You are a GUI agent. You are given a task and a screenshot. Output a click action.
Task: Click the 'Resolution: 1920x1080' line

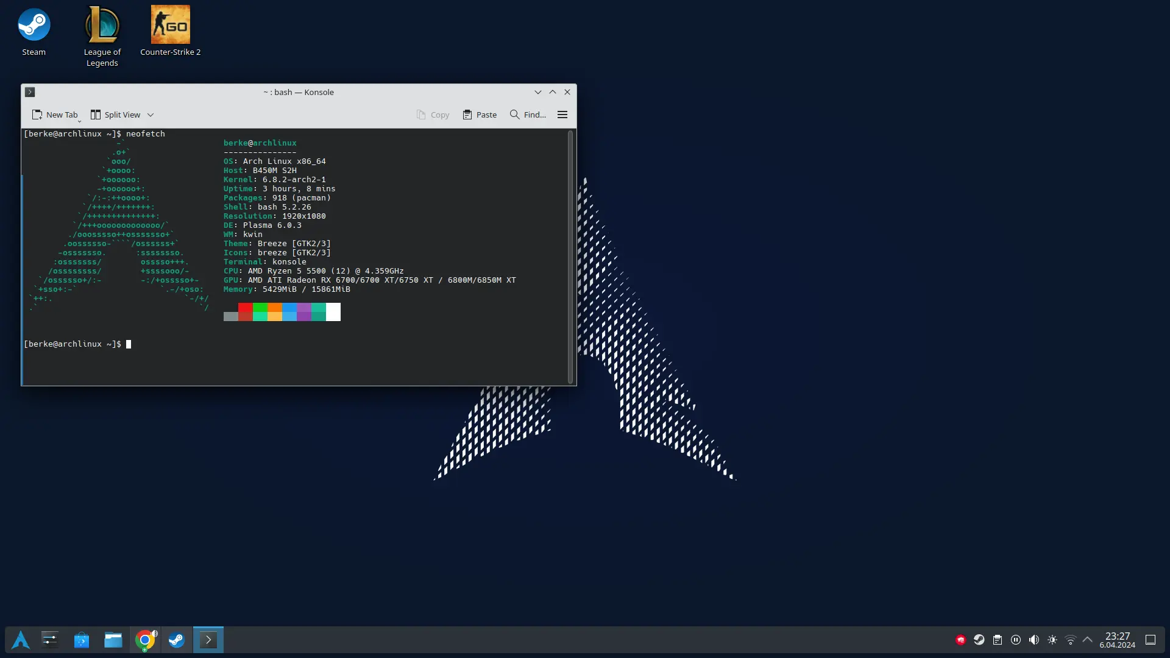[x=275, y=216]
